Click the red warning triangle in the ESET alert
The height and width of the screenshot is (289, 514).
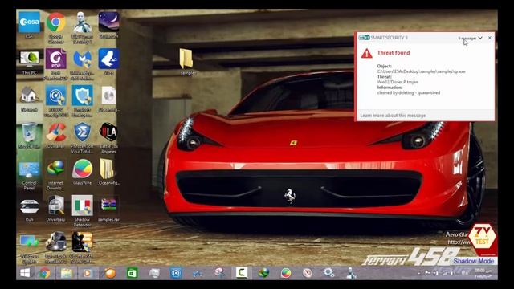point(367,53)
